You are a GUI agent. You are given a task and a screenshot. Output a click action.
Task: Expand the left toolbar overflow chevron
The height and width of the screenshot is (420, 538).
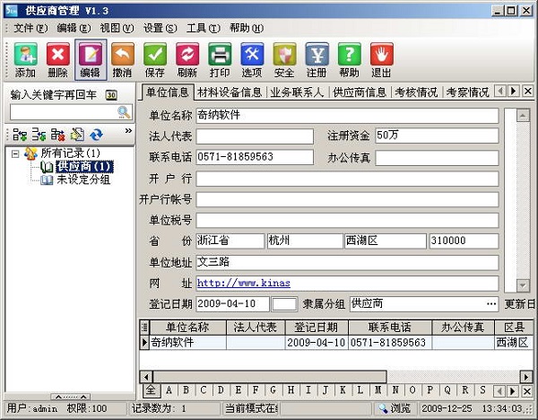(127, 133)
